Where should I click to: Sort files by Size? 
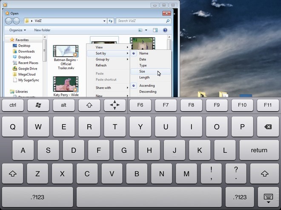pos(151,71)
